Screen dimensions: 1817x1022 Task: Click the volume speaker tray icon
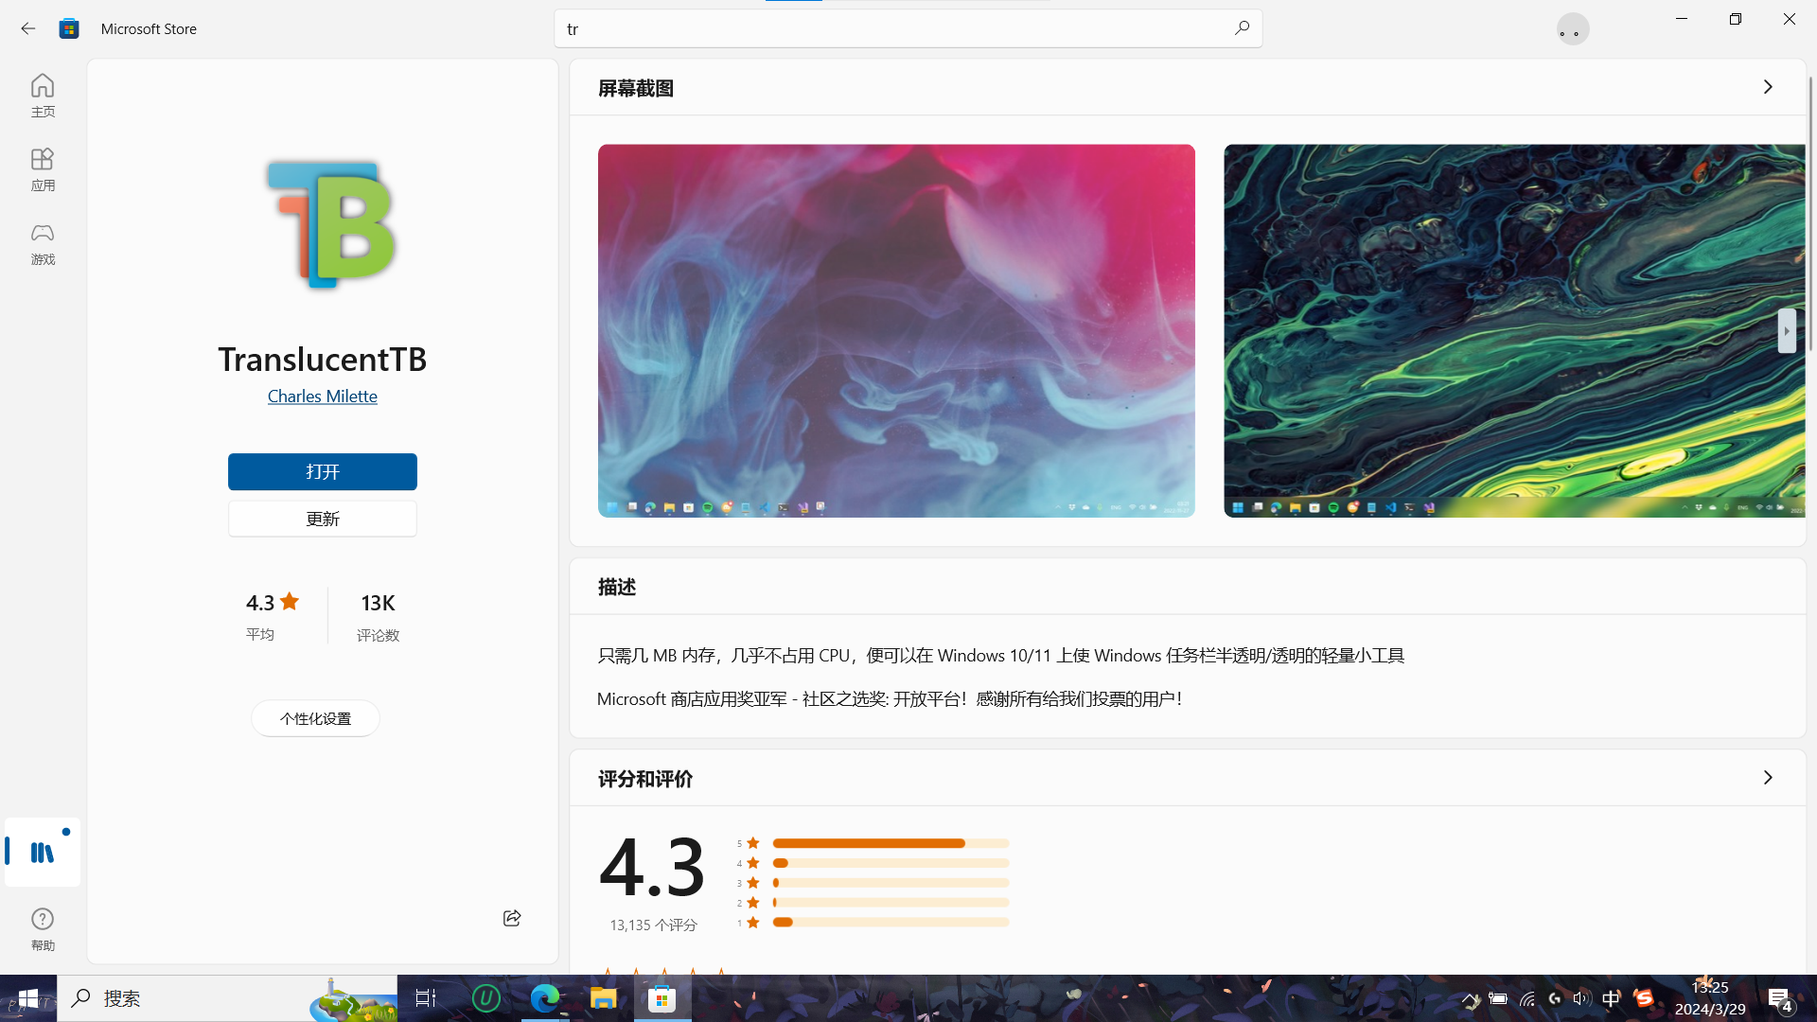point(1581,999)
